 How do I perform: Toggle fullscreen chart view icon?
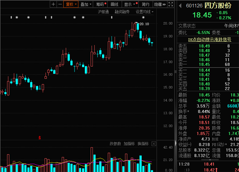coord(171,4)
